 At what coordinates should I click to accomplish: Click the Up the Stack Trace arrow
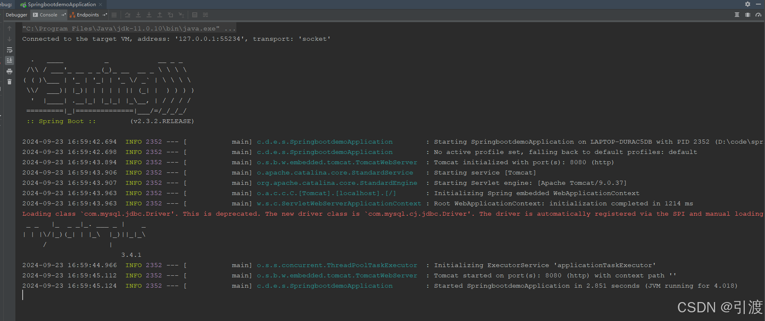click(x=9, y=28)
